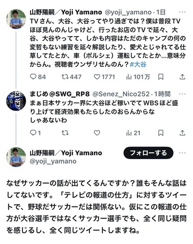Open the #大谷 hashtag link
Screen dimensions: 193x244
coord(138,64)
